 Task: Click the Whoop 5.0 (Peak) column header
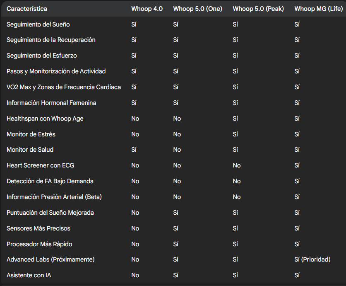pos(258,9)
